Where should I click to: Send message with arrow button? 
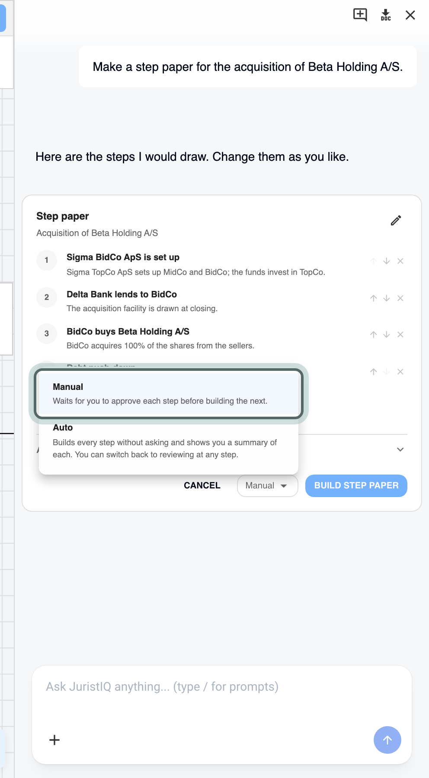pos(387,740)
